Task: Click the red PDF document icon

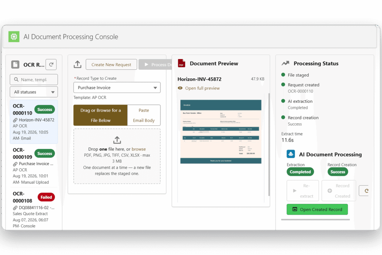Action: click(181, 63)
